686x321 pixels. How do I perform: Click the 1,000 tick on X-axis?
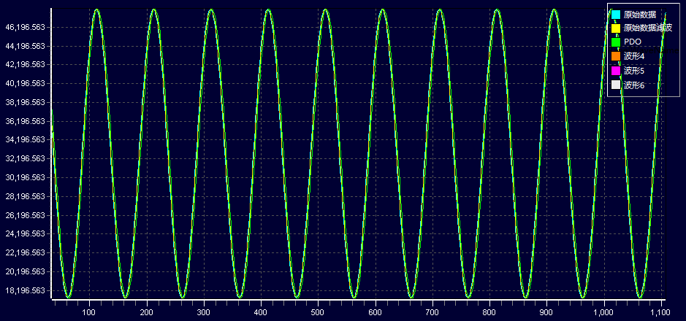coord(603,312)
